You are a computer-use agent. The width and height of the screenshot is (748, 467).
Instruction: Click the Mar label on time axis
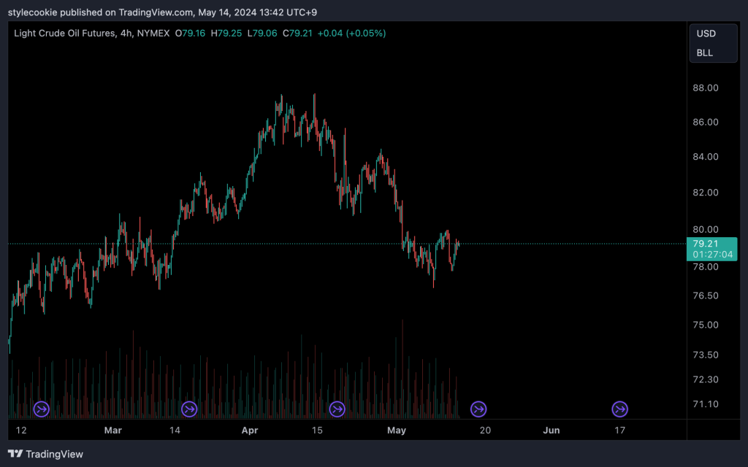tap(112, 431)
